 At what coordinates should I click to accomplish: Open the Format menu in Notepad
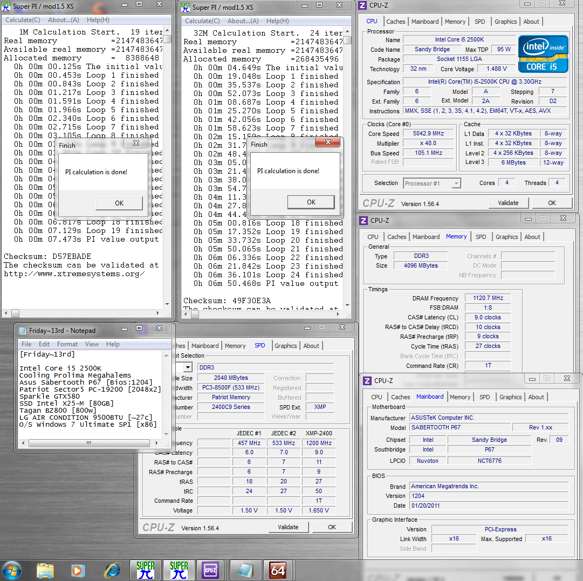[x=67, y=344]
